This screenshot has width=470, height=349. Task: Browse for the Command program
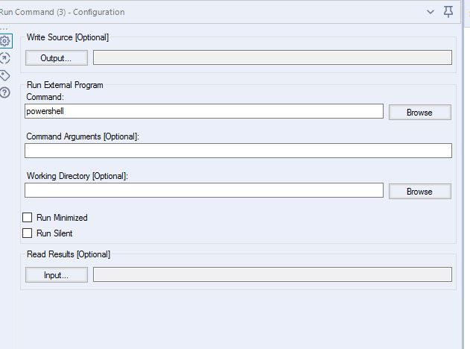tap(419, 113)
